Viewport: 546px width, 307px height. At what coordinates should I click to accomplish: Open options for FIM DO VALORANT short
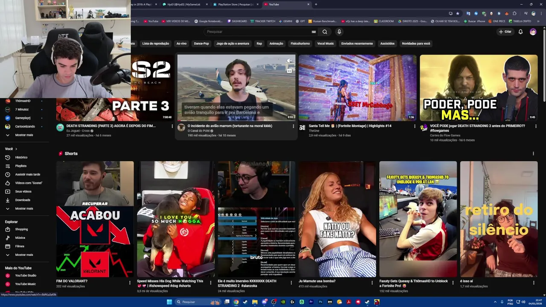click(130, 282)
